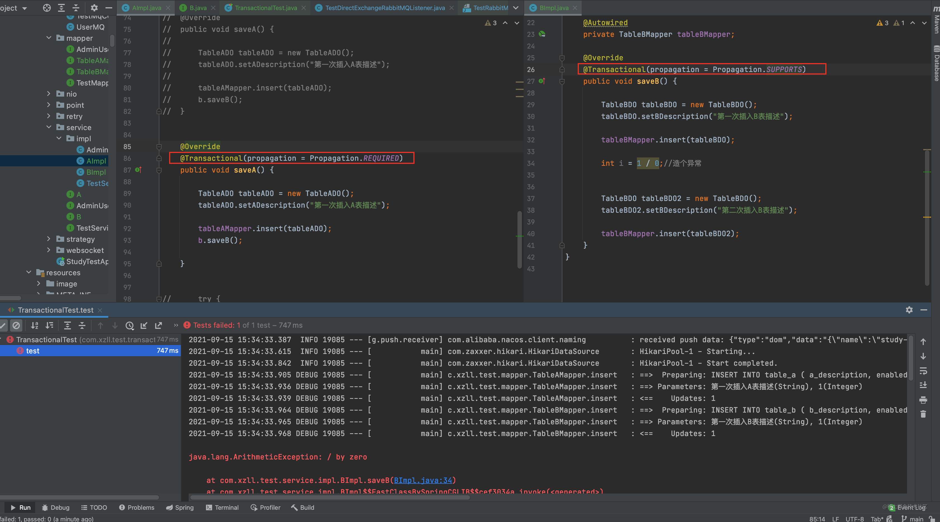
Task: Clear console with trash icon
Action: [923, 414]
